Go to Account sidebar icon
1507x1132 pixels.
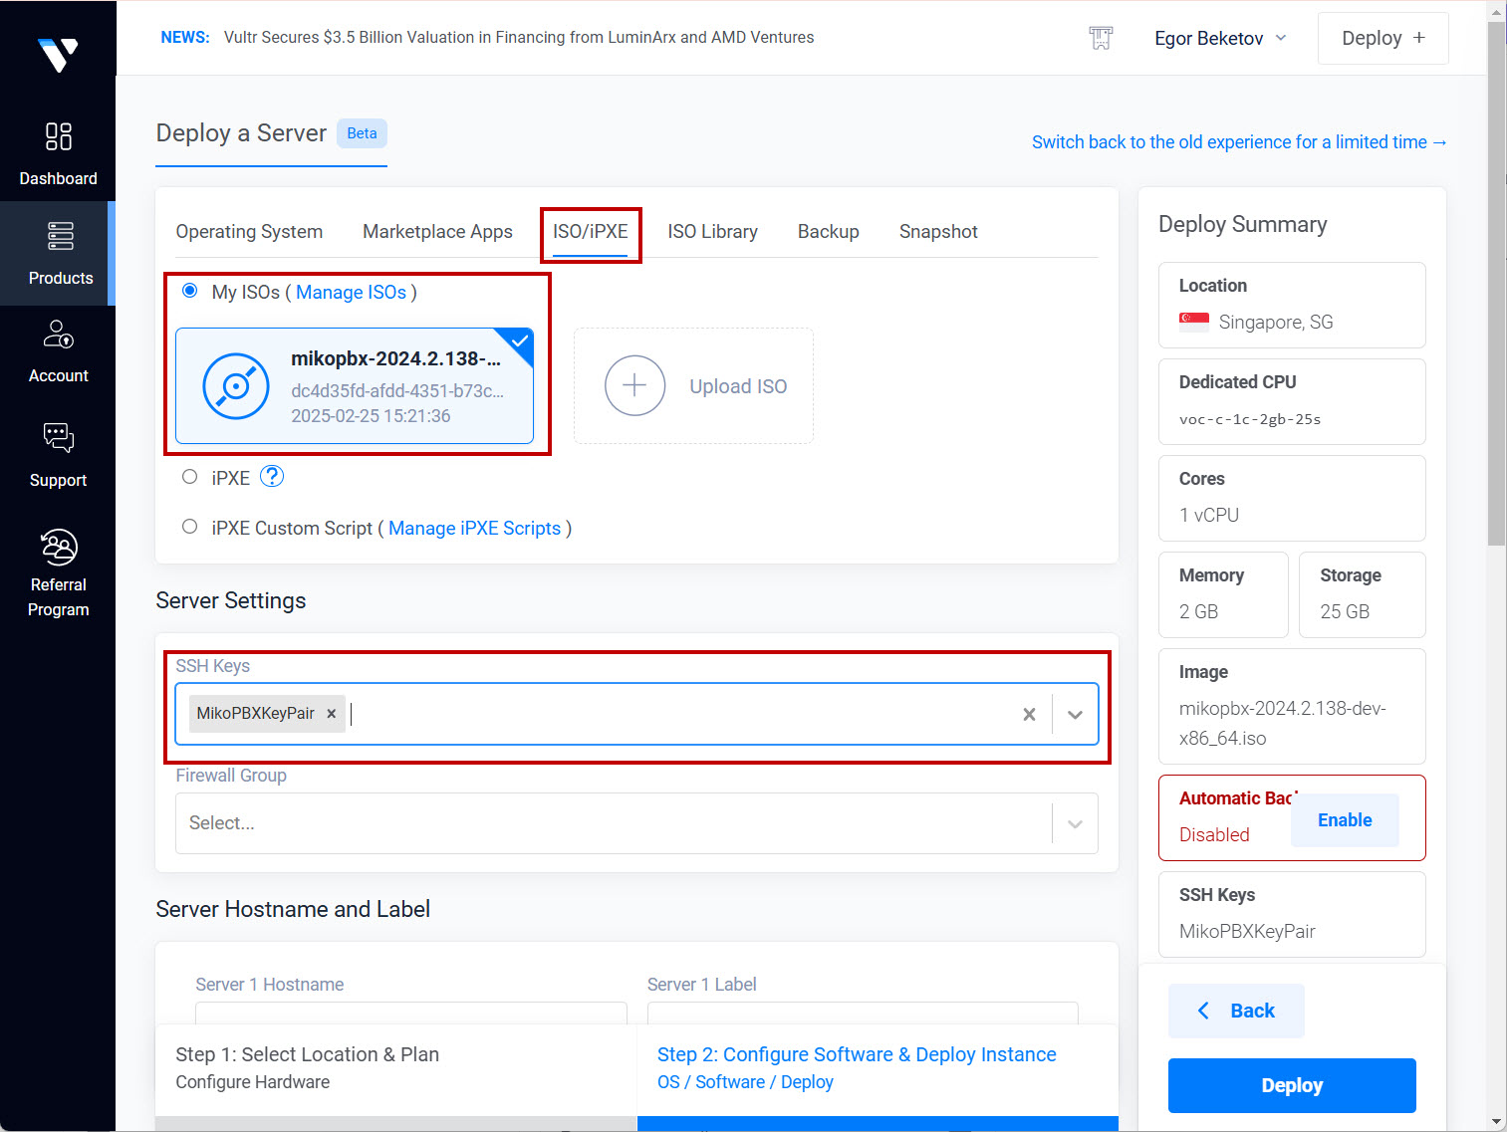59,335
